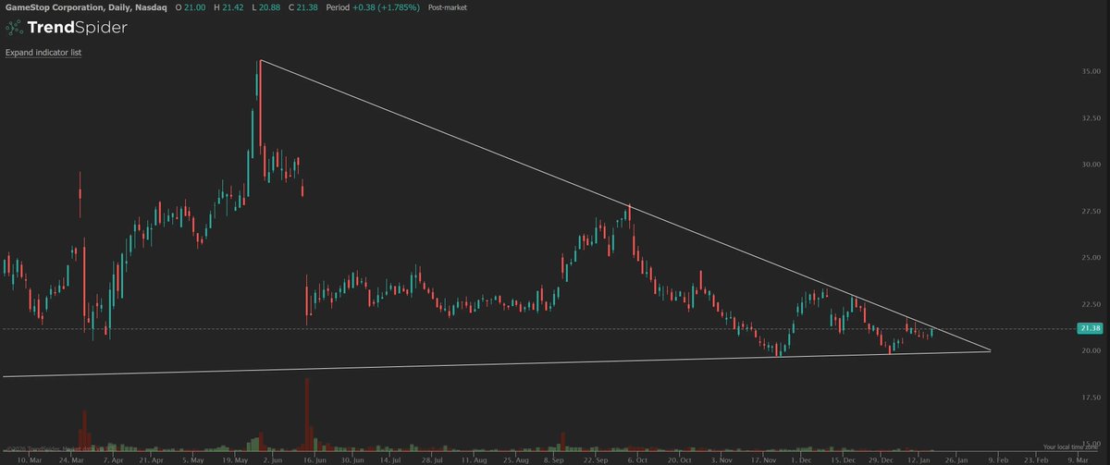Click the 3. Nov date axis label

(723, 459)
